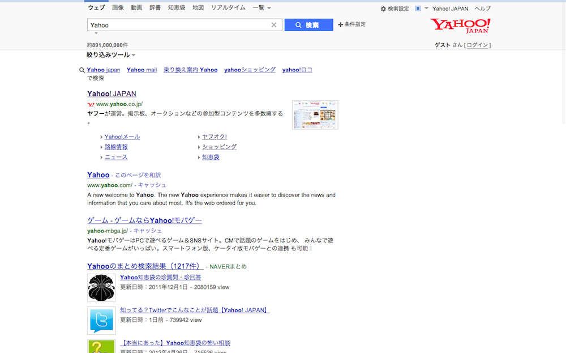Click the Yahoo! JAPAN logo
The width and height of the screenshot is (566, 353).
coord(460,25)
